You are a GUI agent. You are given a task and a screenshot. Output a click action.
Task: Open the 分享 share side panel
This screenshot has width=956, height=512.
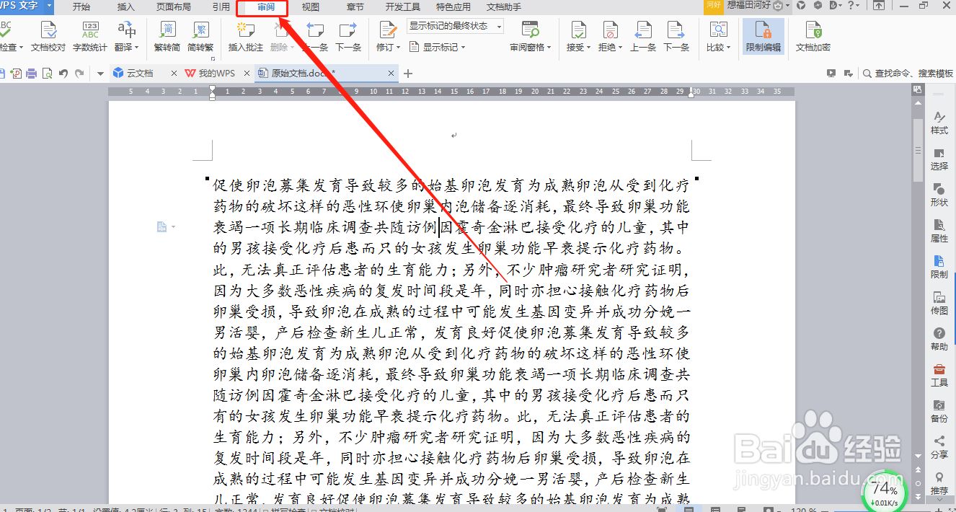(939, 447)
